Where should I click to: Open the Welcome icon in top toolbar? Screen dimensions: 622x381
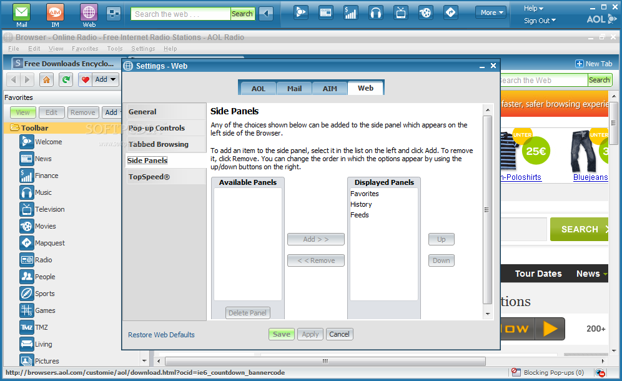pos(300,12)
